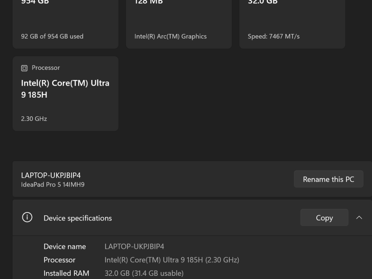Collapse the Device specifications section

coord(359,217)
